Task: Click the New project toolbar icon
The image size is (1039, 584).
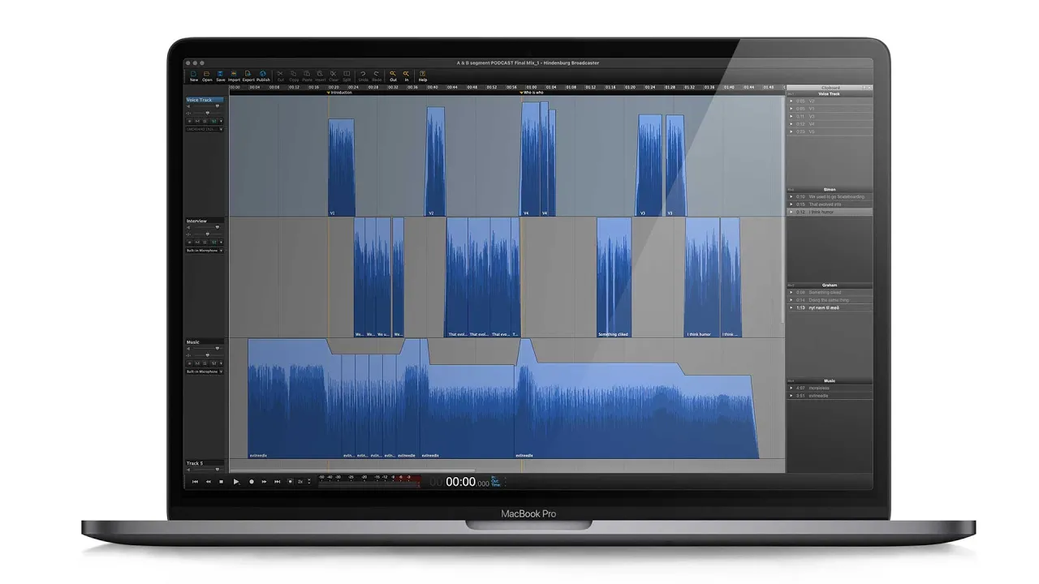Action: click(x=193, y=76)
